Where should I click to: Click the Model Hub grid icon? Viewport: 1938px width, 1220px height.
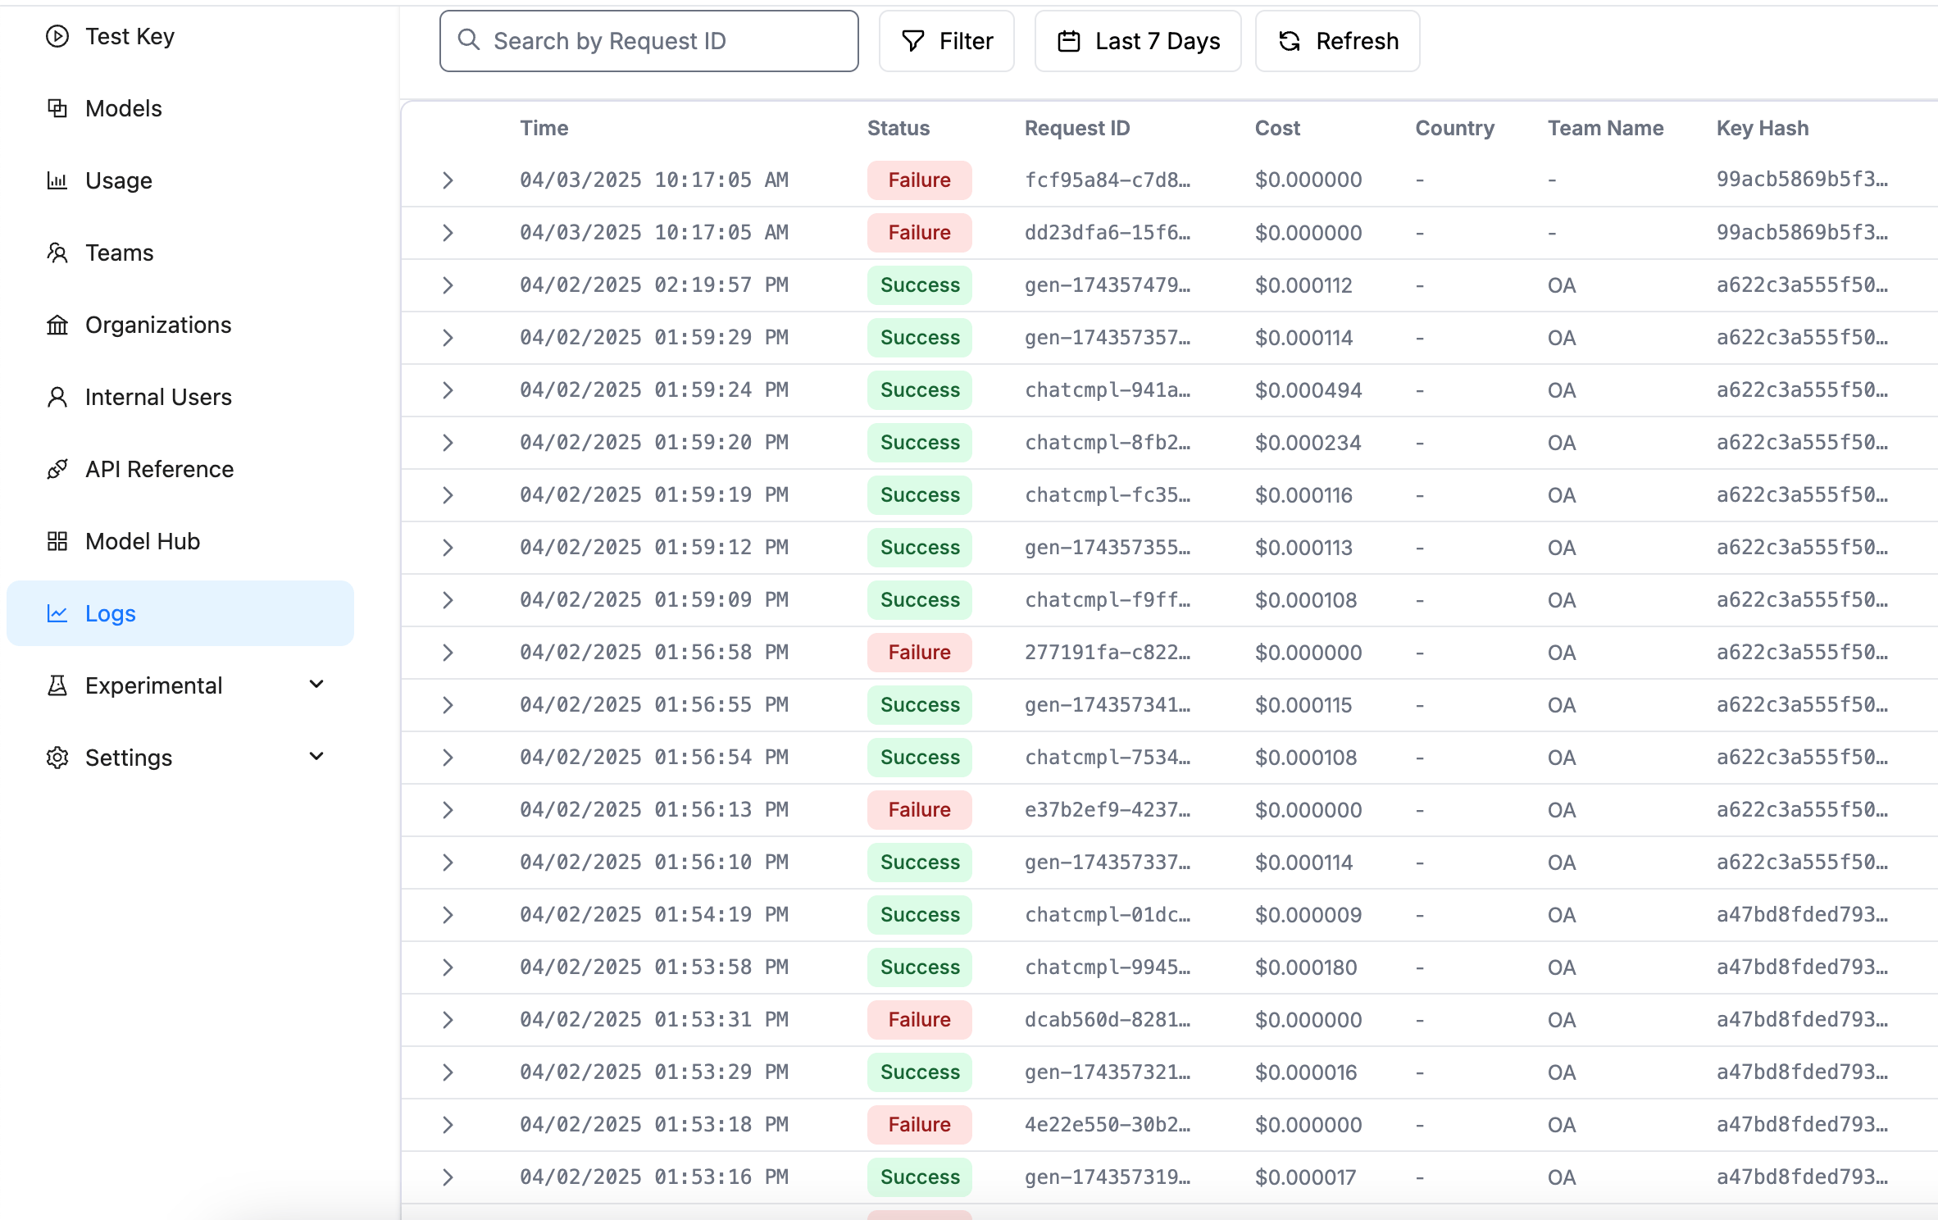pos(57,541)
